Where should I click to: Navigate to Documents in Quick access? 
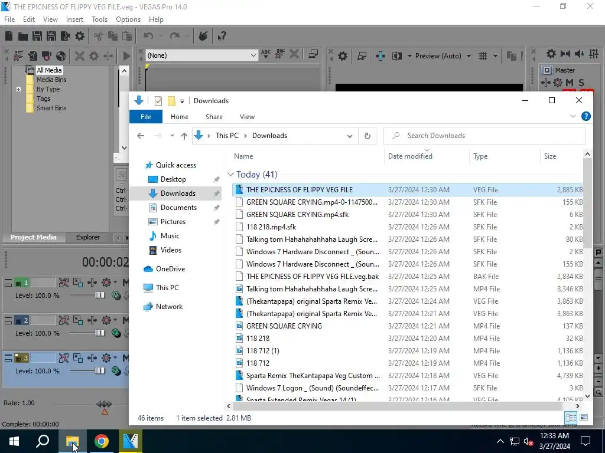(x=178, y=208)
